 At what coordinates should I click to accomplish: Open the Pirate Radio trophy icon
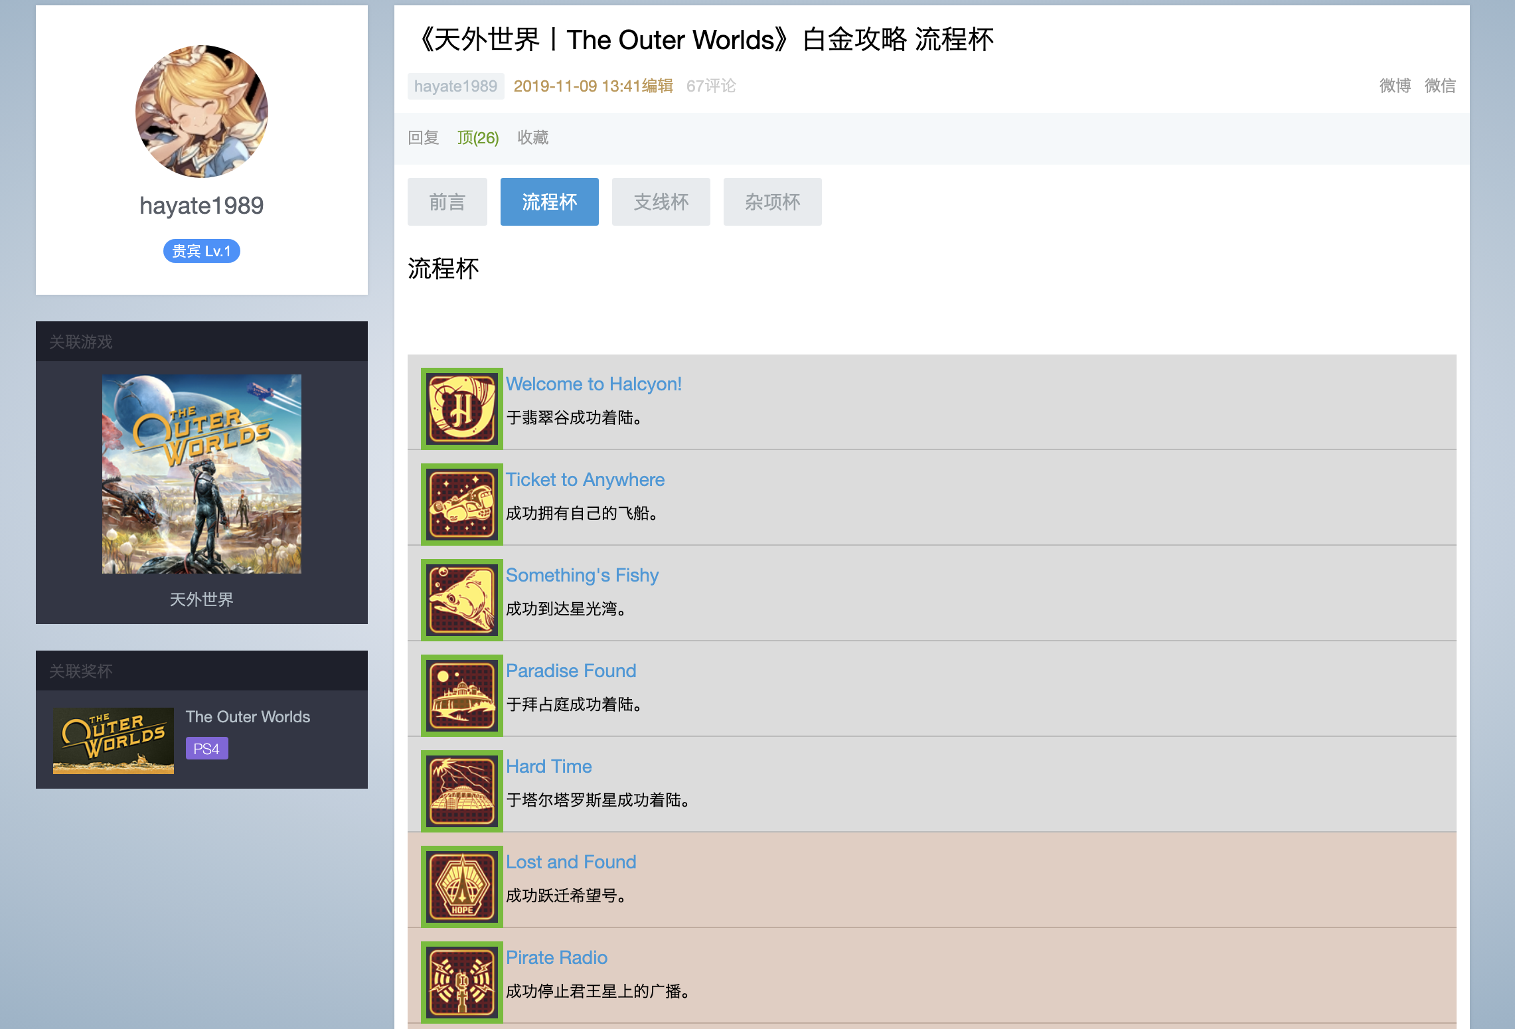(462, 982)
